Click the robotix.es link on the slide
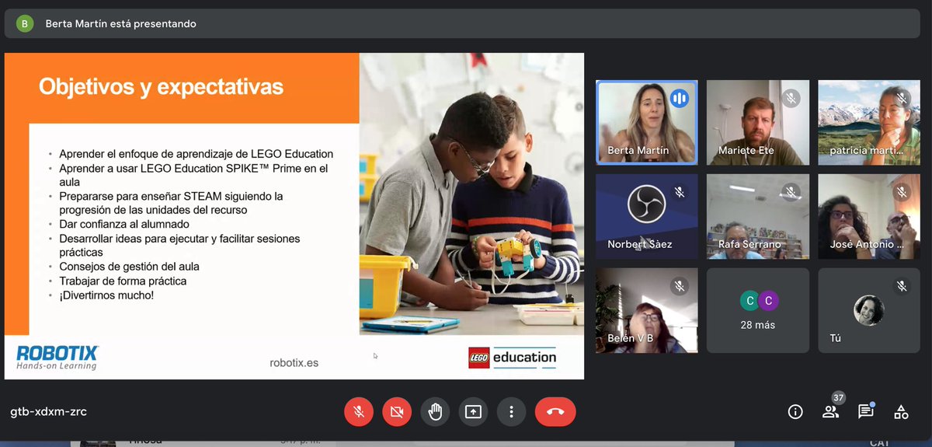The image size is (932, 447). pos(294,362)
